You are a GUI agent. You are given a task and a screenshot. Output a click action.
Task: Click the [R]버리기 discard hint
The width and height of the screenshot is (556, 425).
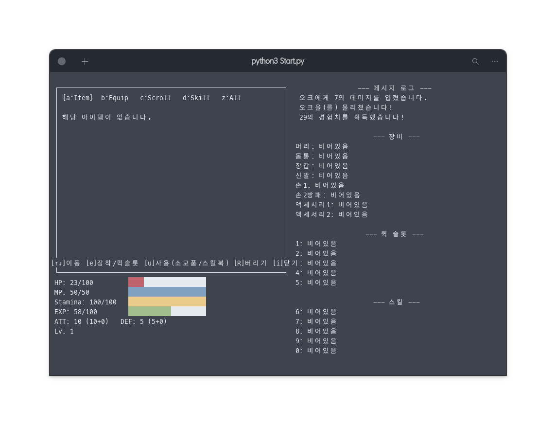[x=250, y=263]
